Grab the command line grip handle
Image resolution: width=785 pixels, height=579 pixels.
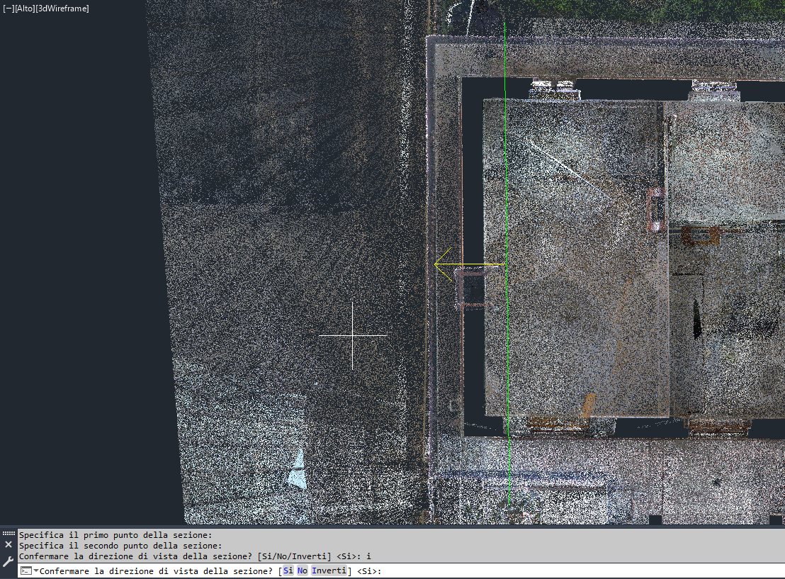[x=9, y=533]
